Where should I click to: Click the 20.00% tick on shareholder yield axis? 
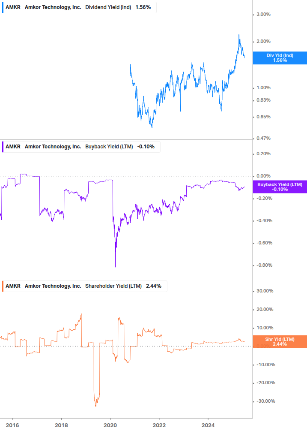click(265, 309)
